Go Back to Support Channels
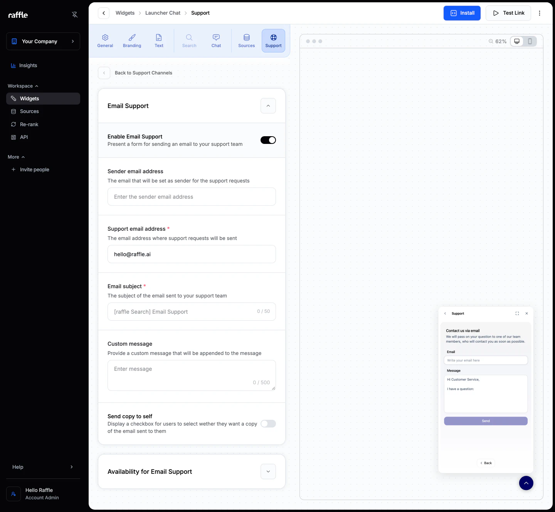 tap(135, 73)
